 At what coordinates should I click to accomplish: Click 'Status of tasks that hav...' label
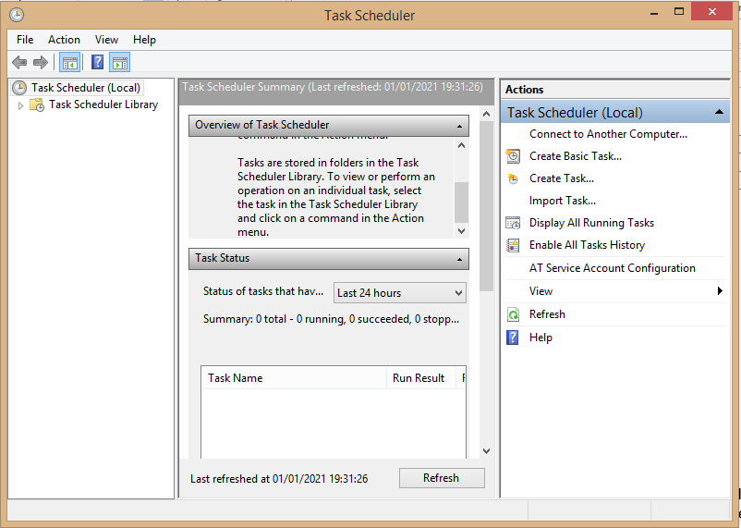click(x=263, y=291)
